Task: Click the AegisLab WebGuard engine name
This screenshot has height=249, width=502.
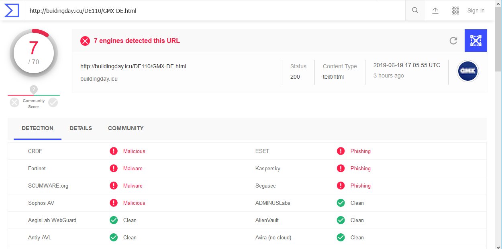Action: click(x=52, y=220)
